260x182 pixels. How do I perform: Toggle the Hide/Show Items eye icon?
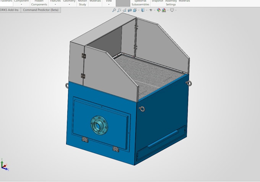pos(151,10)
